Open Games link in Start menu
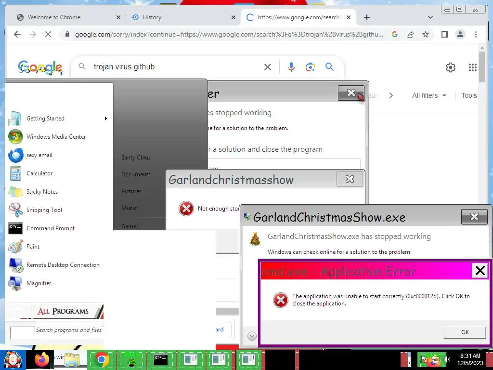 [130, 226]
